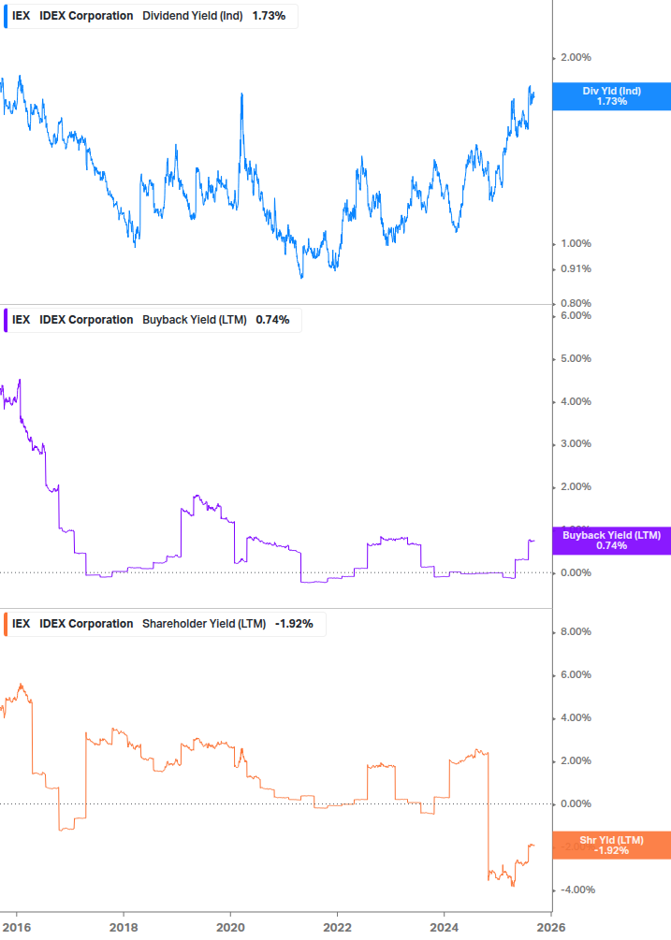This screenshot has height=940, width=671.
Task: Click the Dividend Yield (Ind) legend label
Action: (193, 16)
